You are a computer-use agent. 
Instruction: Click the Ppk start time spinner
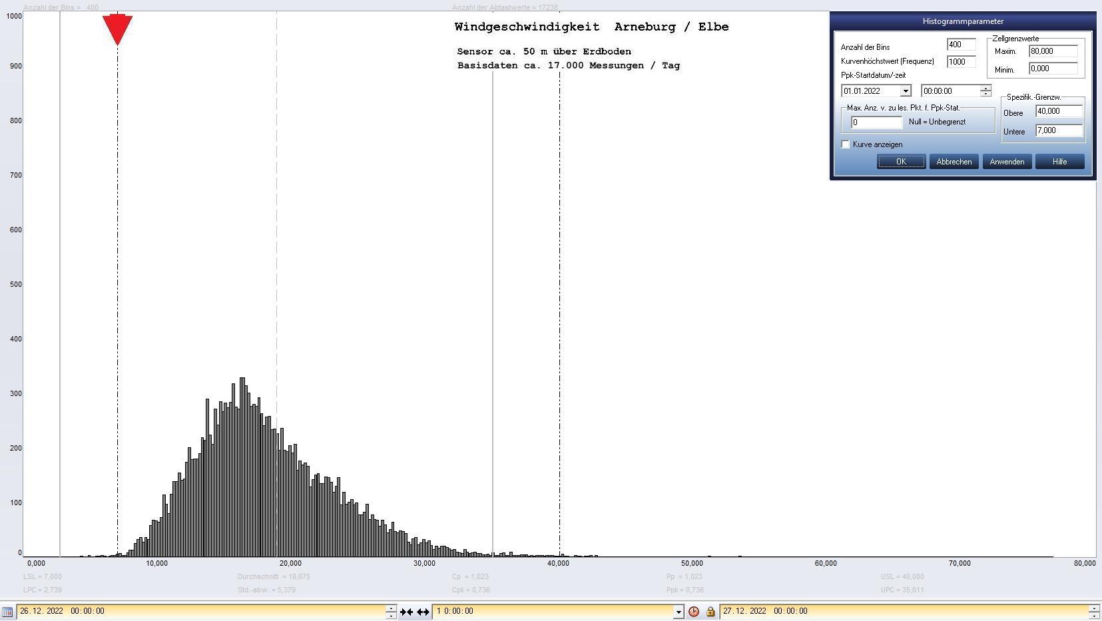985,91
